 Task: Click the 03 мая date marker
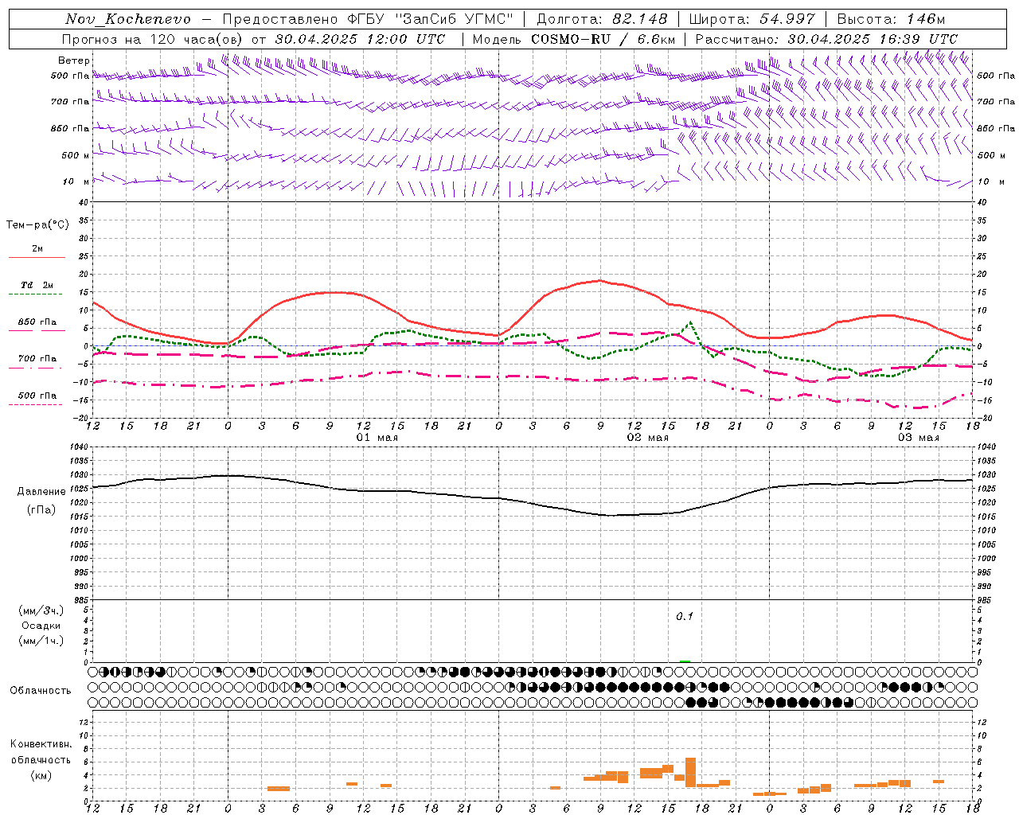(x=919, y=438)
